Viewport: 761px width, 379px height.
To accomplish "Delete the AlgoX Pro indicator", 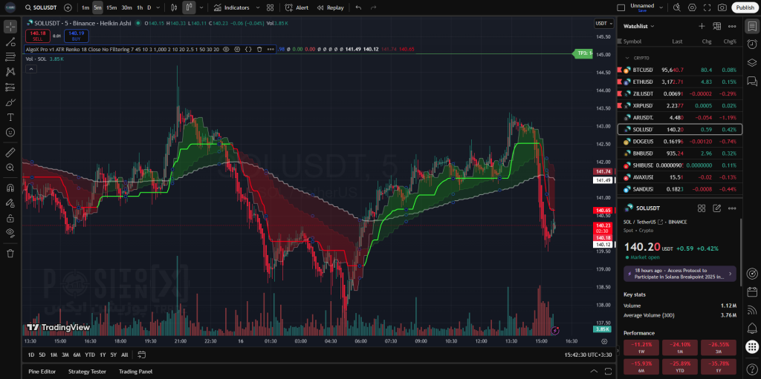I will pos(259,50).
